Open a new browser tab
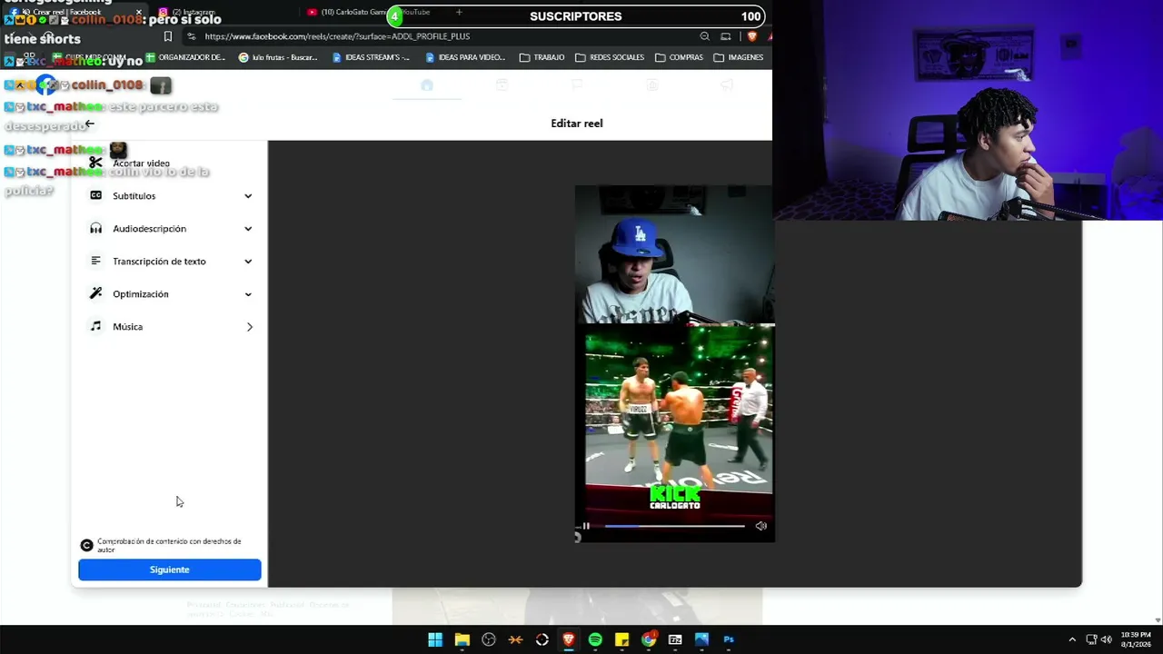The width and height of the screenshot is (1163, 654). coord(459,12)
